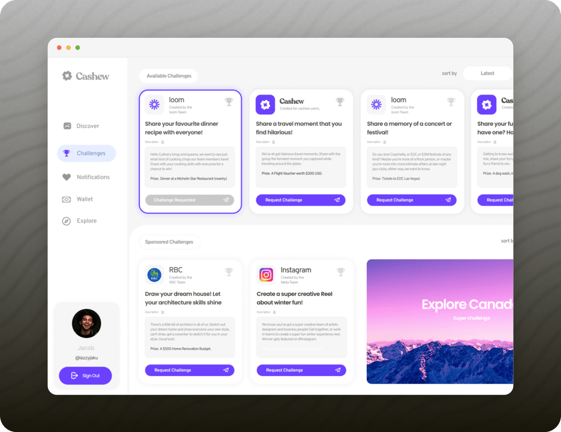
Task: Click description icon on concert memory card
Action: pos(385,142)
